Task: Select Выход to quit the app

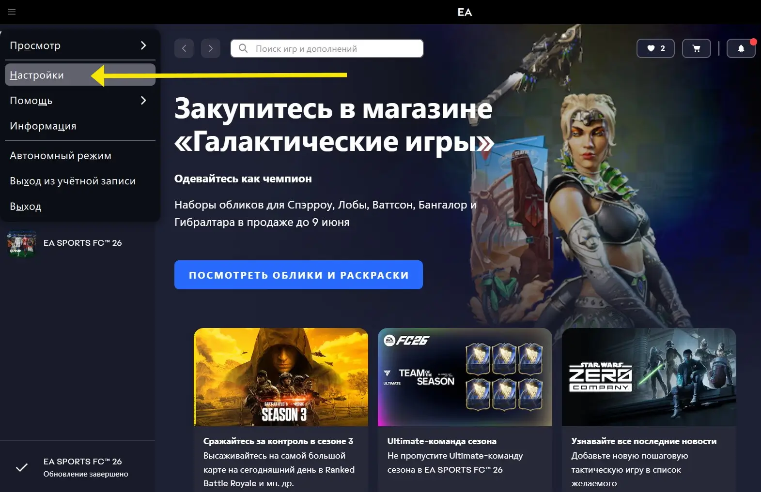Action: pos(80,207)
